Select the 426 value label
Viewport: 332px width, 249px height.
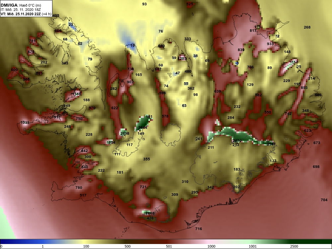[x=150, y=218]
